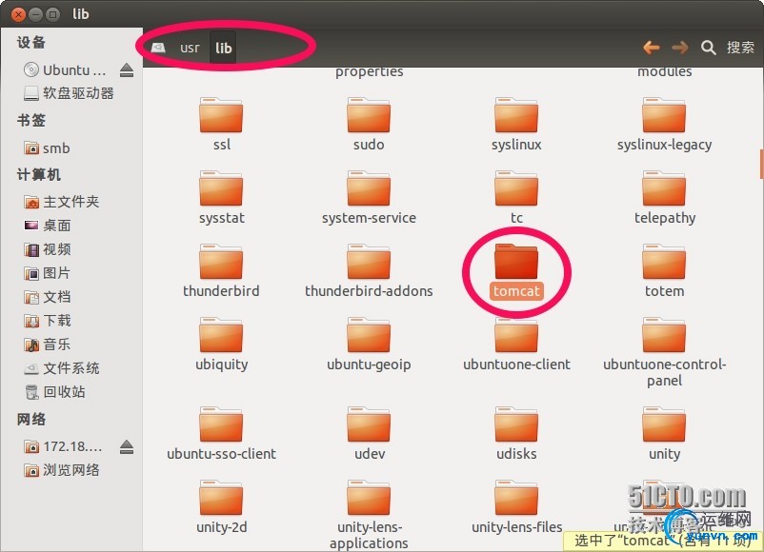The width and height of the screenshot is (764, 552).
Task: Open the smb bookmark
Action: click(47, 148)
